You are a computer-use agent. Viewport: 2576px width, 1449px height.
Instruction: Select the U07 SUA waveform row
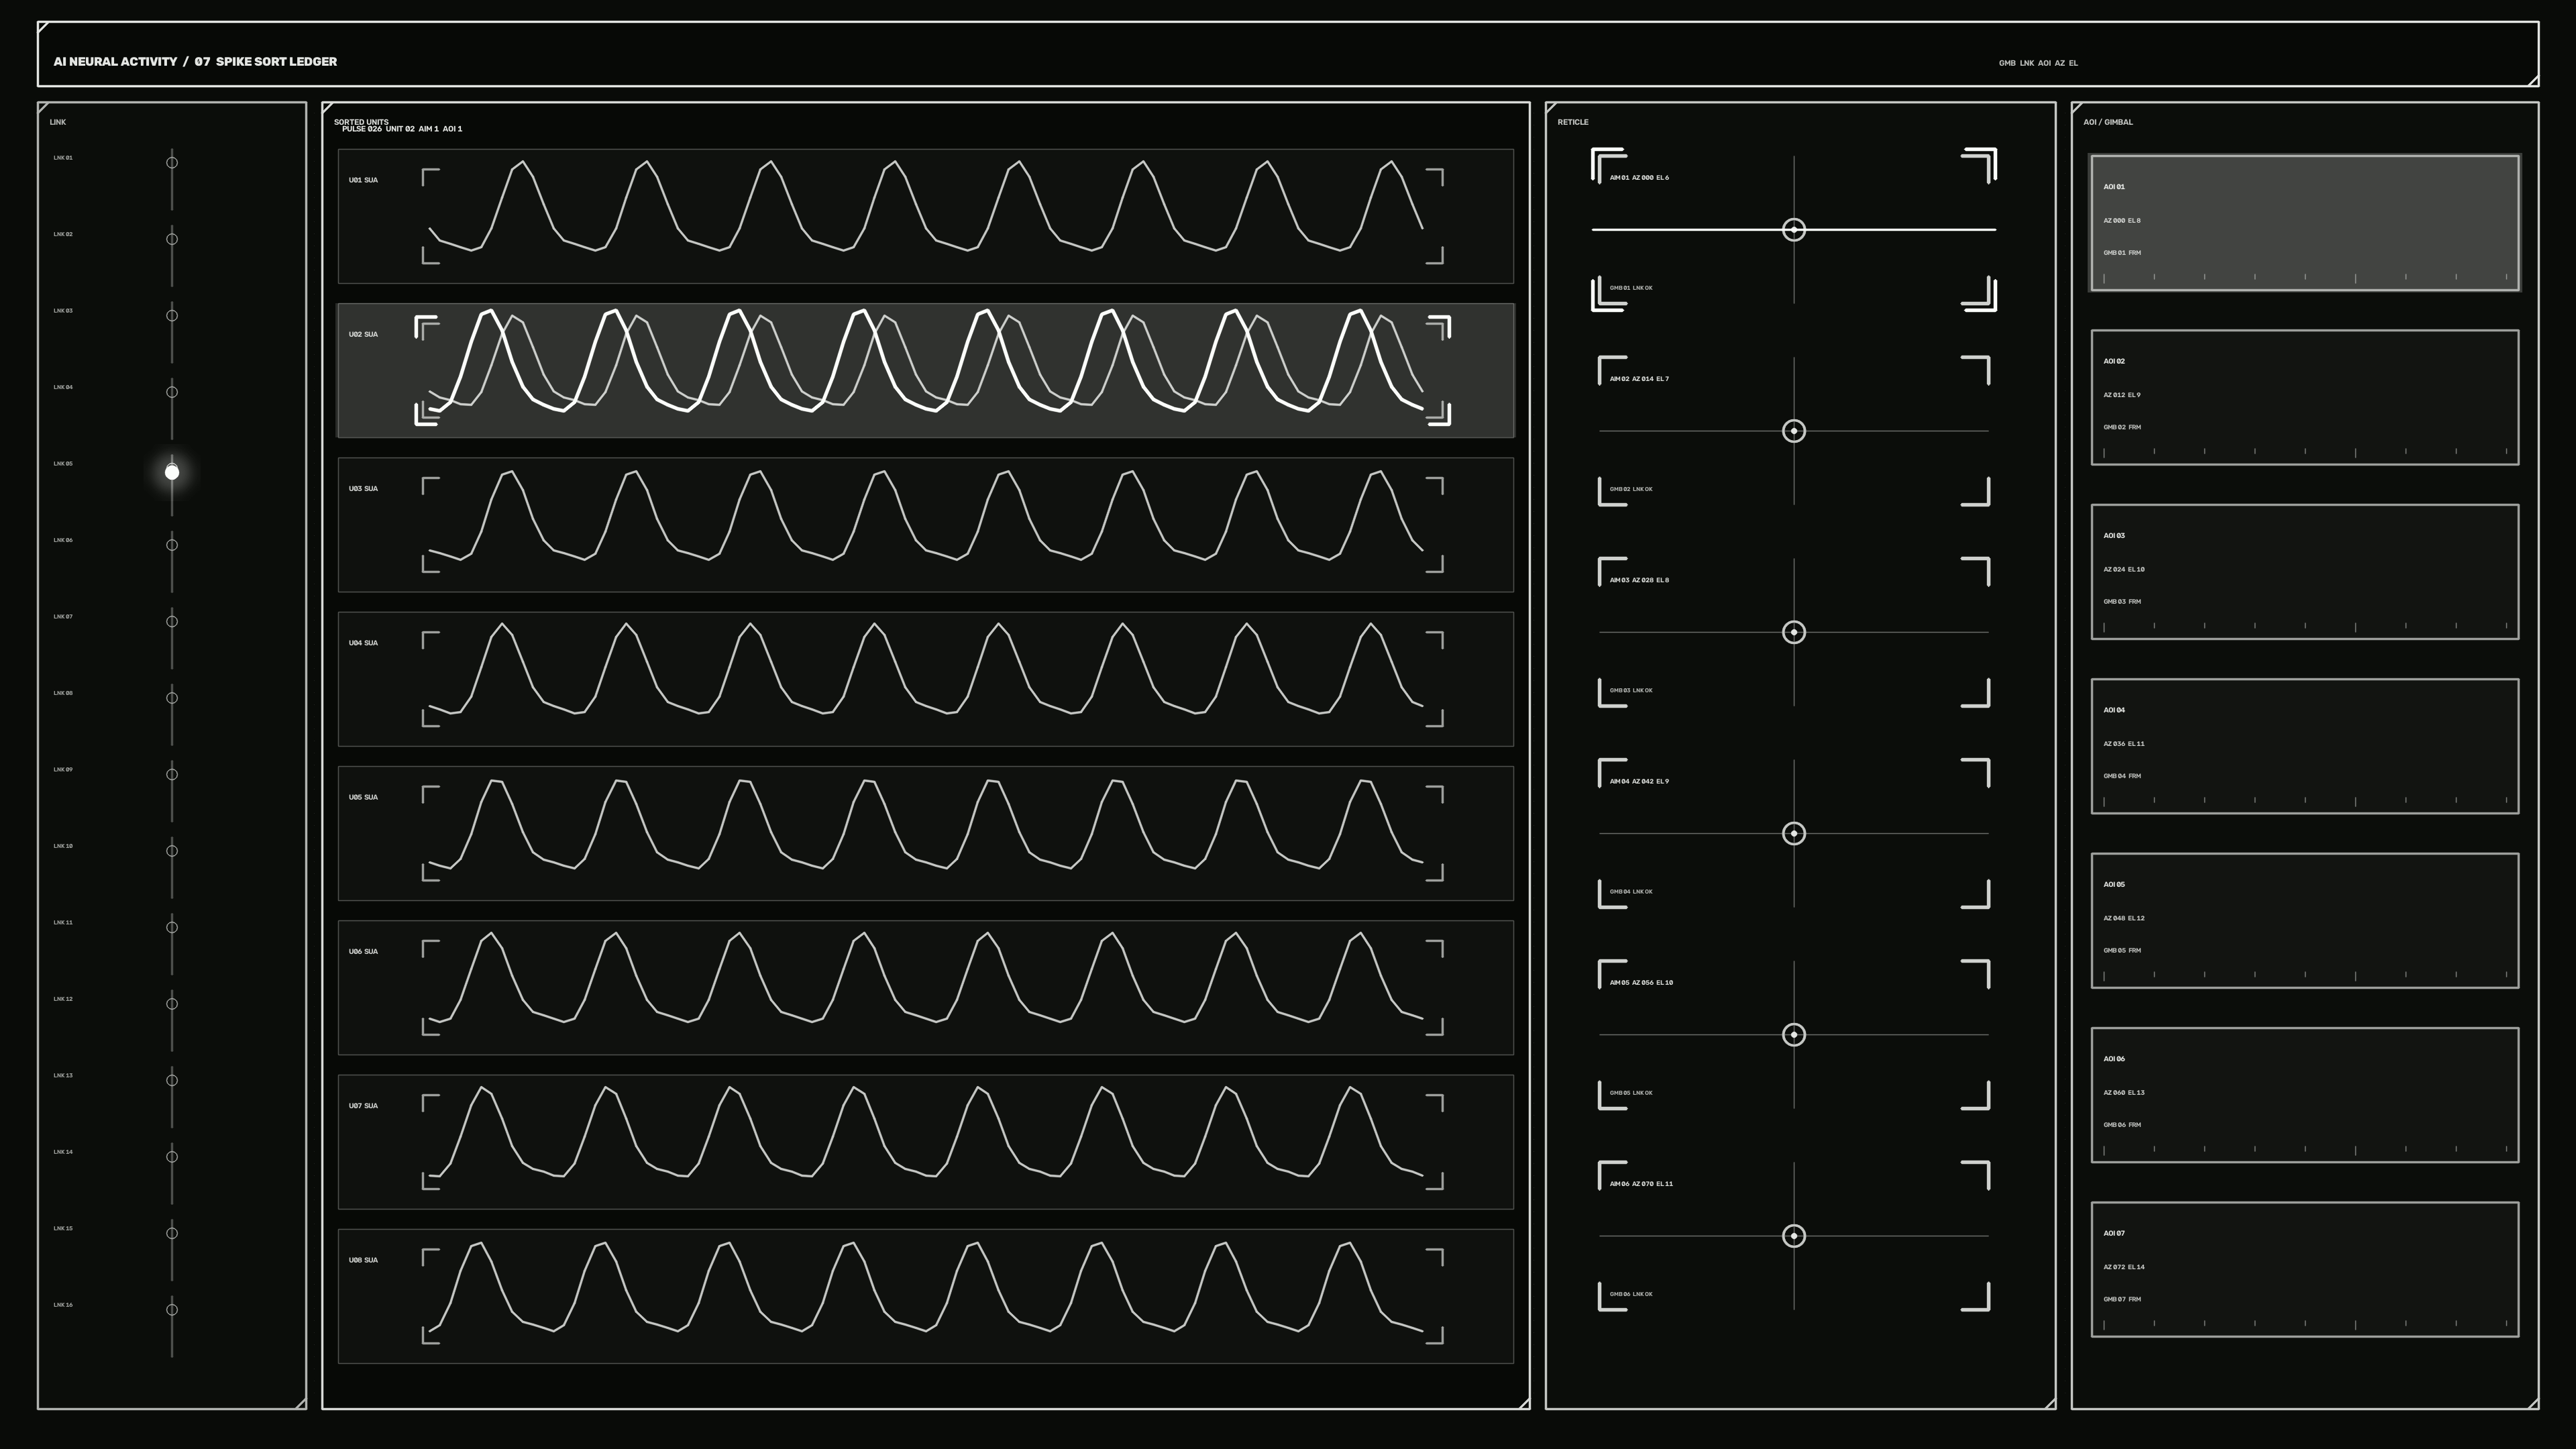click(926, 1142)
